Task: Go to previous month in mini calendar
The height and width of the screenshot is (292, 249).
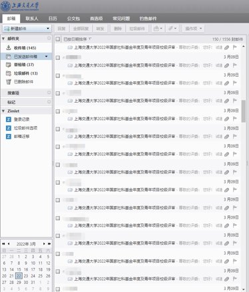Action: pos(9,244)
